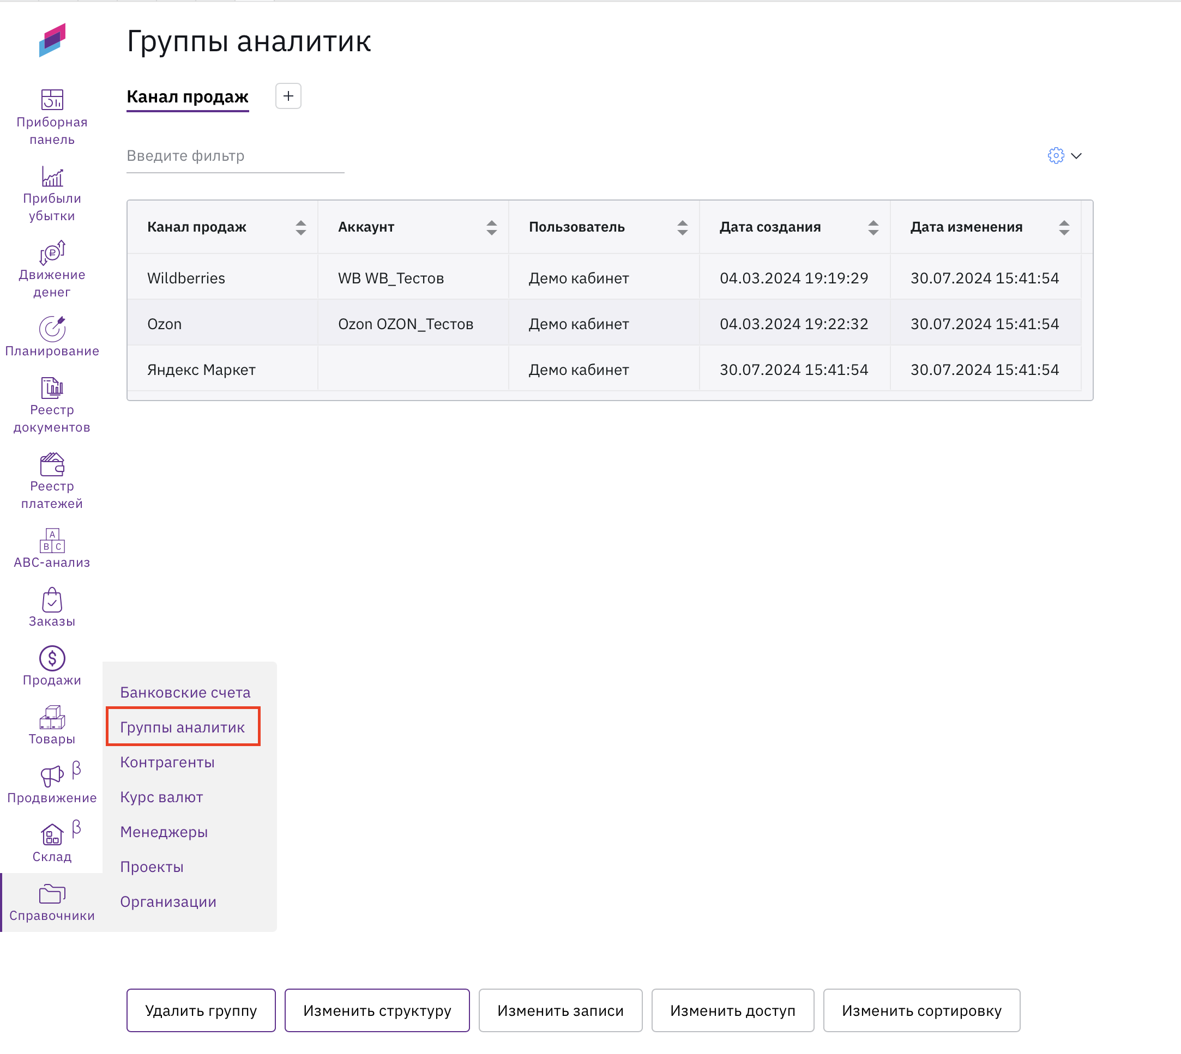
Task: Open Реестр платежей section
Action: (x=52, y=482)
